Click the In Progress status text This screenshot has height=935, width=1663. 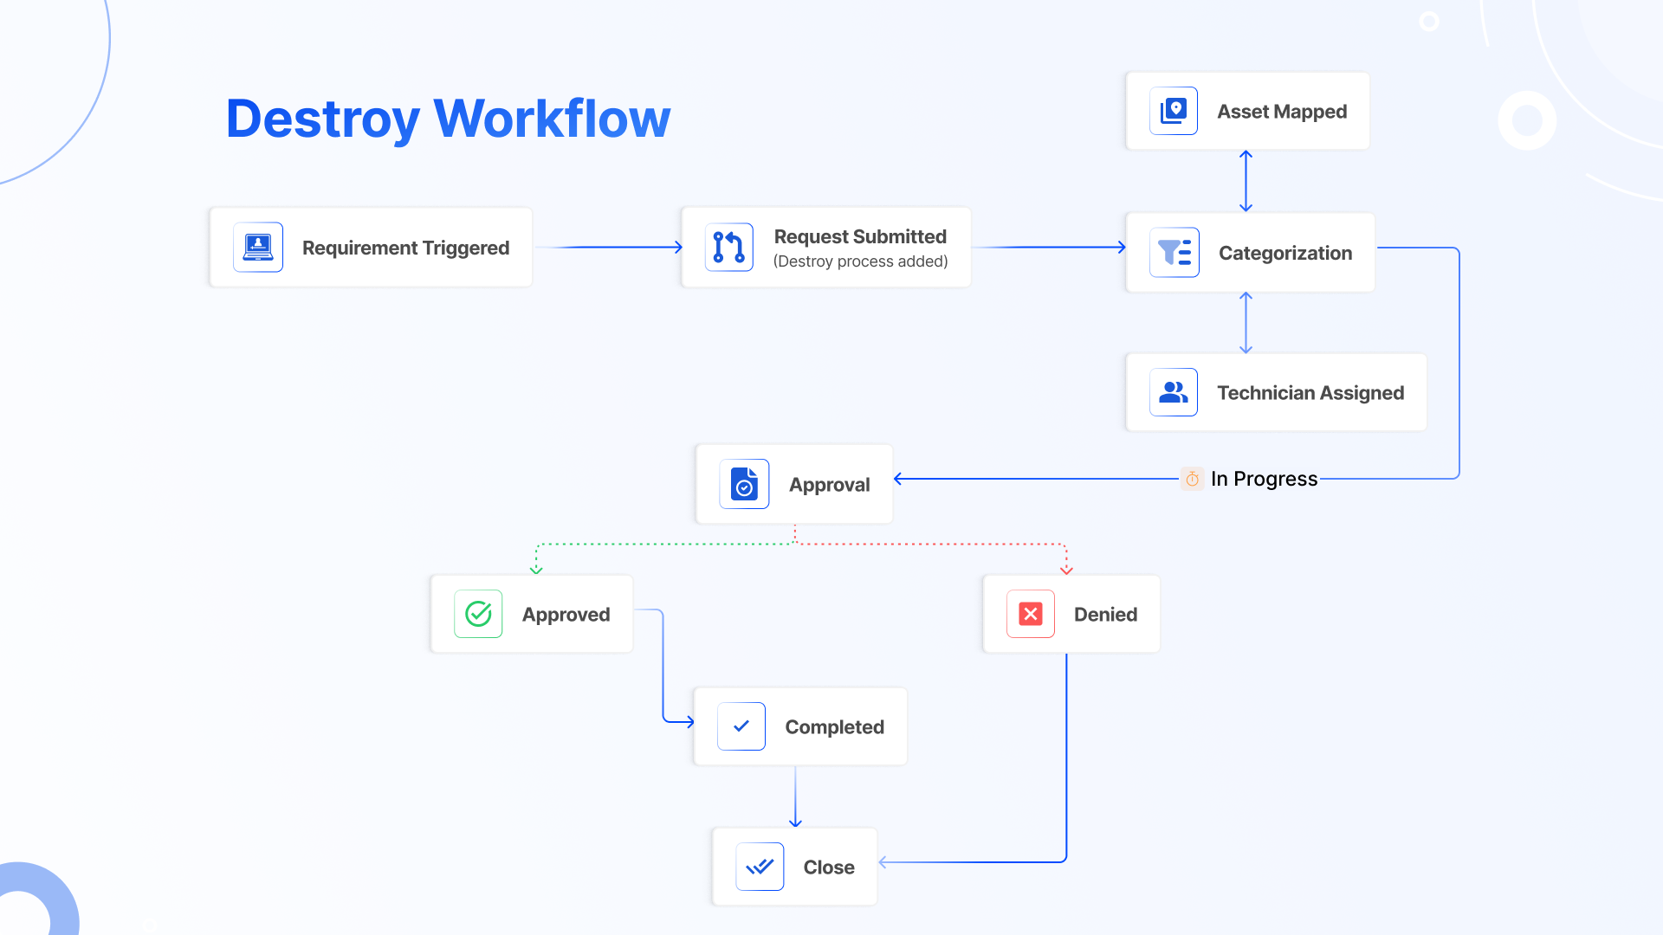(1264, 479)
